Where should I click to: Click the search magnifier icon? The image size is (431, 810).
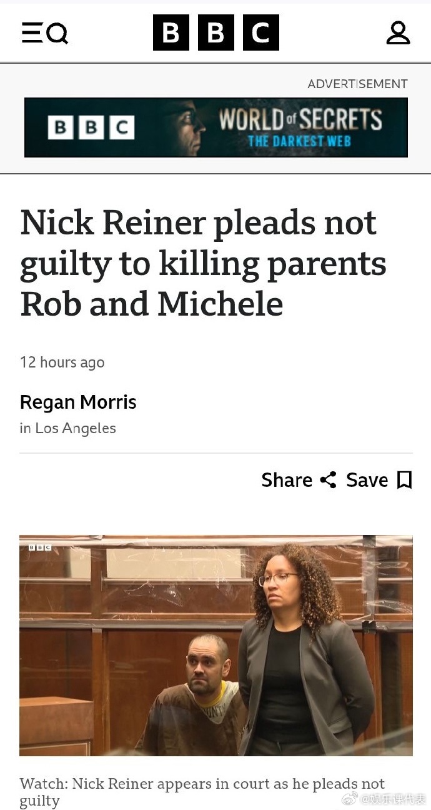(x=57, y=33)
